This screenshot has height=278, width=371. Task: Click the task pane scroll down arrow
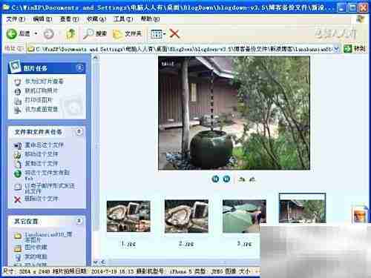point(96,262)
